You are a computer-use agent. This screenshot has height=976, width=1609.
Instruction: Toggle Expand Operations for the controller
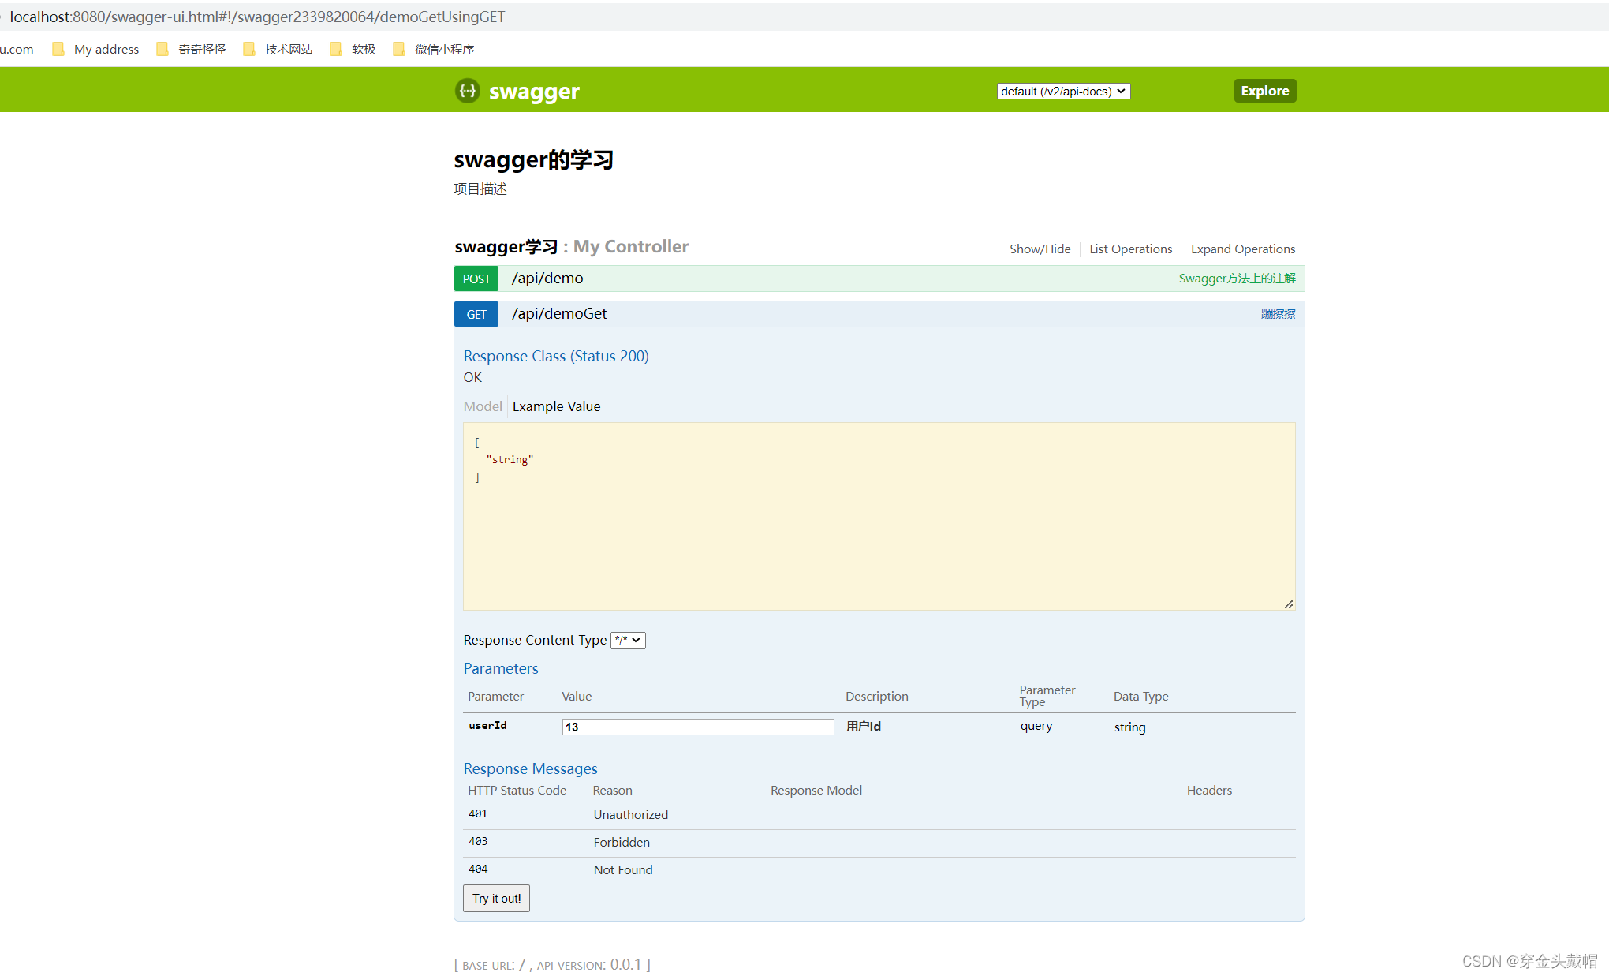click(x=1243, y=249)
